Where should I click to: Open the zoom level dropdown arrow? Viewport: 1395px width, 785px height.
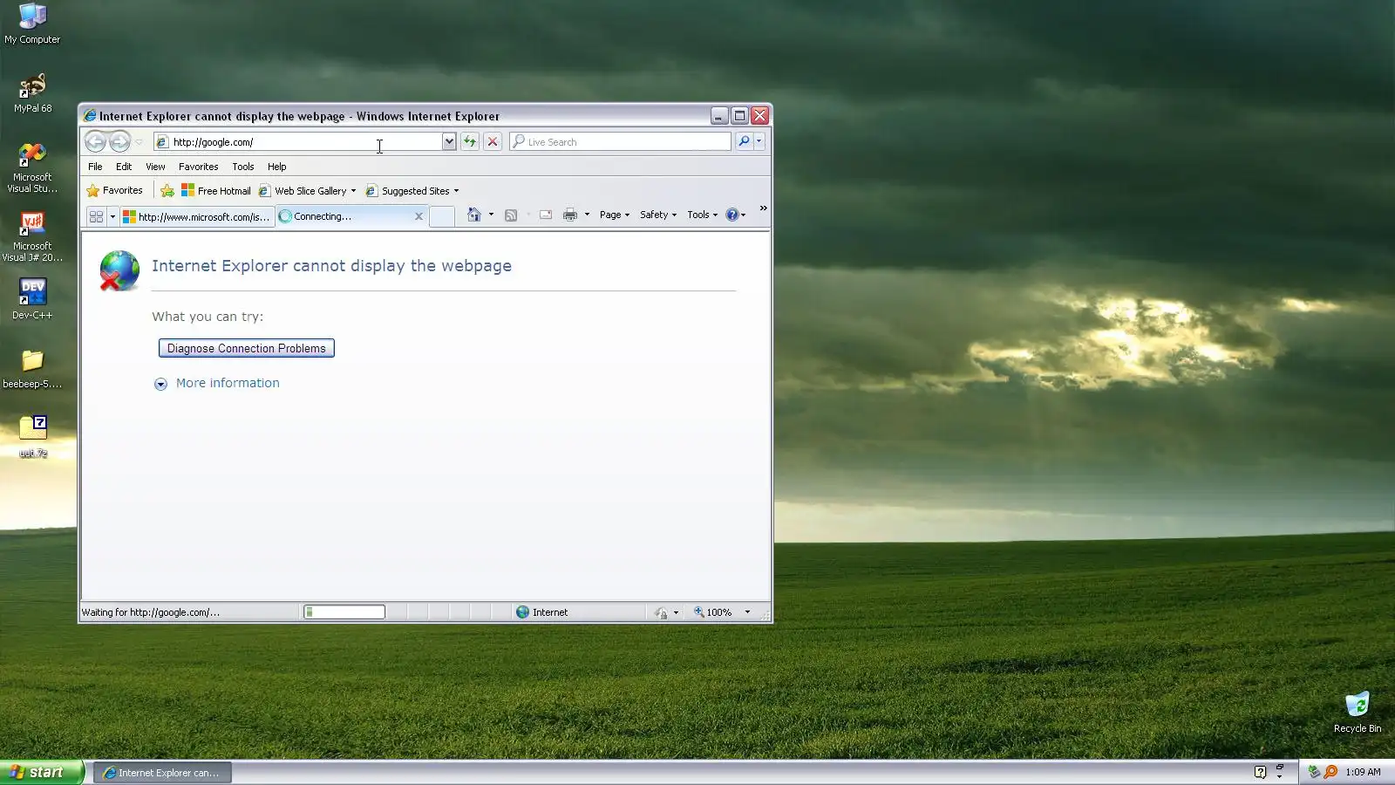pyautogui.click(x=747, y=612)
